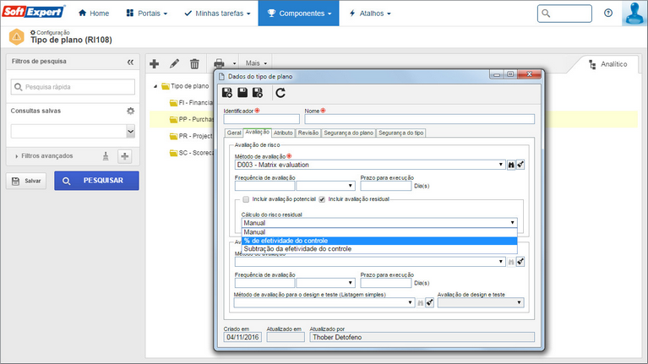Click binoculars search icon for Matrix evaluation
648x364 pixels.
coord(511,165)
